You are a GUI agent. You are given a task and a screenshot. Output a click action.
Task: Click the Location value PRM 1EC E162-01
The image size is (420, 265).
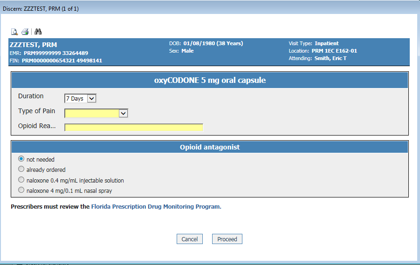[334, 51]
